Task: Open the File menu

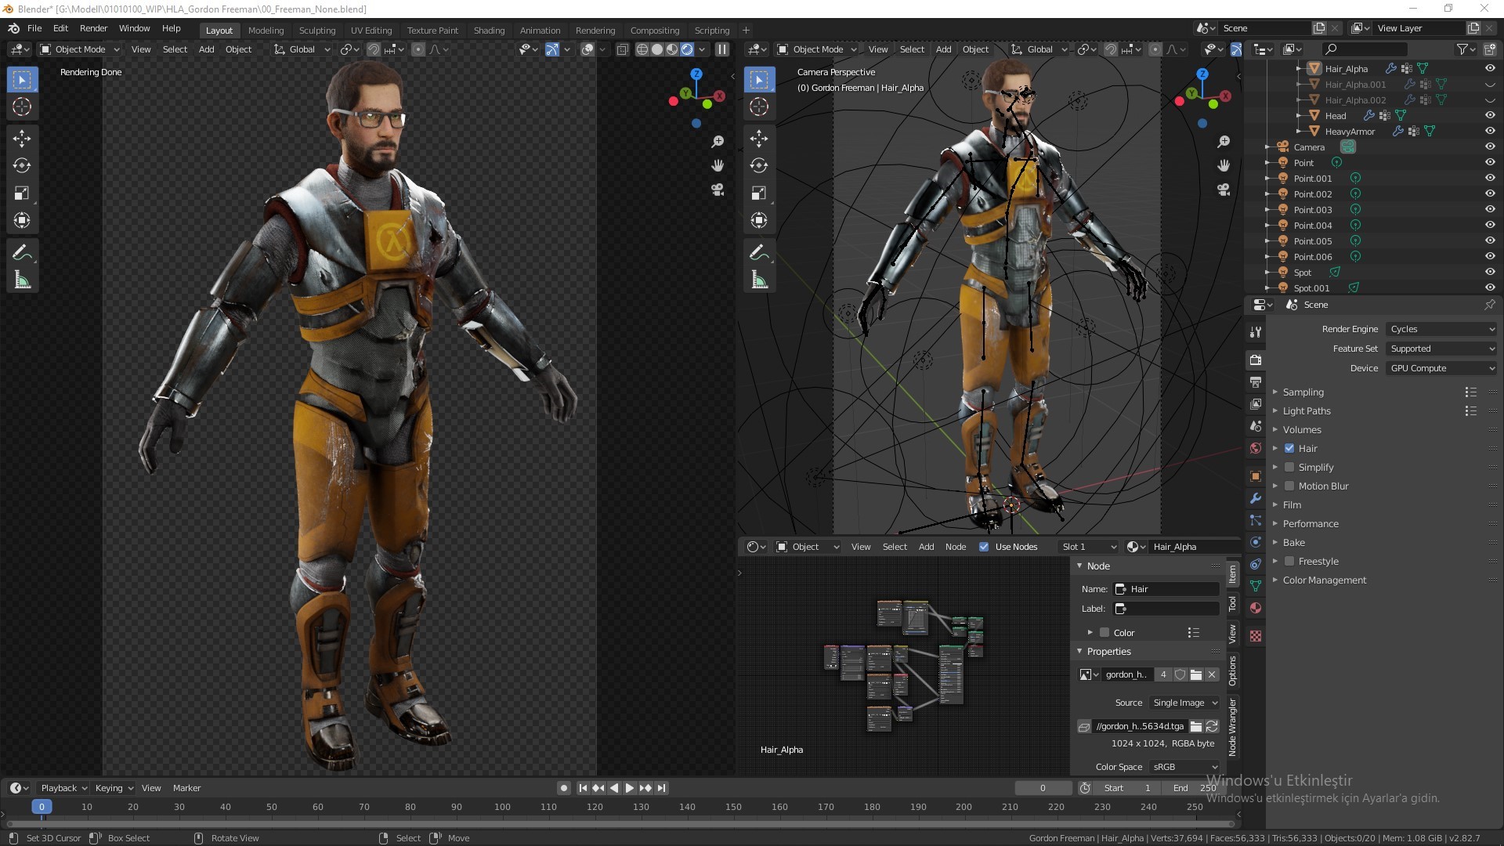Action: [x=34, y=28]
